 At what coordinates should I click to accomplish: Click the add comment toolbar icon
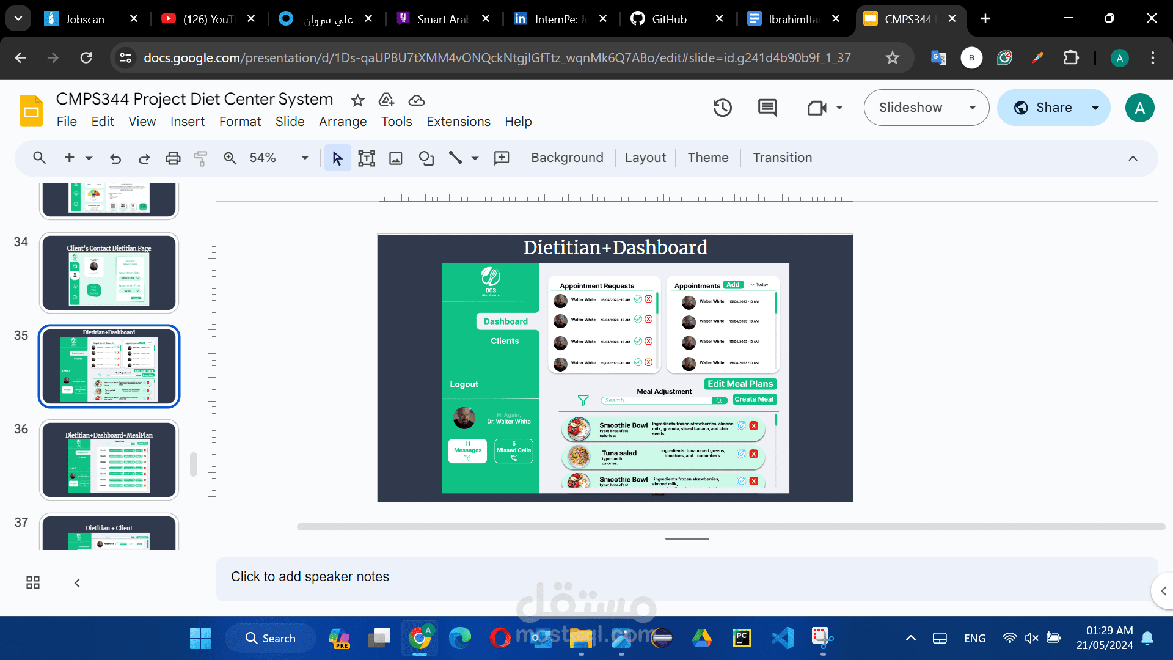[x=502, y=158]
